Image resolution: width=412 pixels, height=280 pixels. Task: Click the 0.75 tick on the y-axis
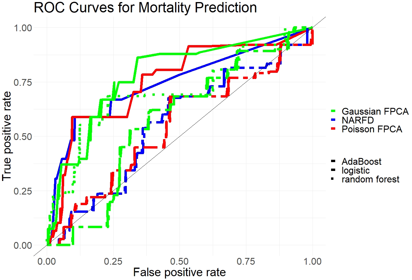(x=23, y=82)
